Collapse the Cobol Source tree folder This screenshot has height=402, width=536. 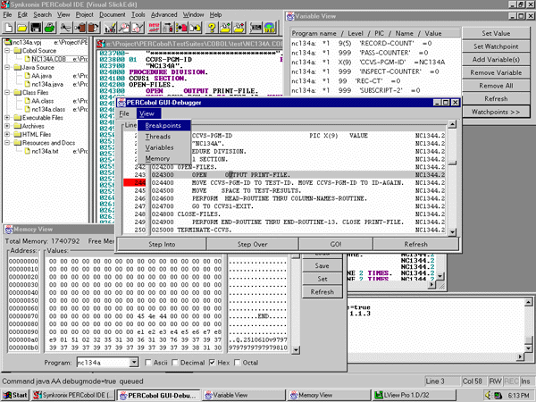[x=8, y=51]
